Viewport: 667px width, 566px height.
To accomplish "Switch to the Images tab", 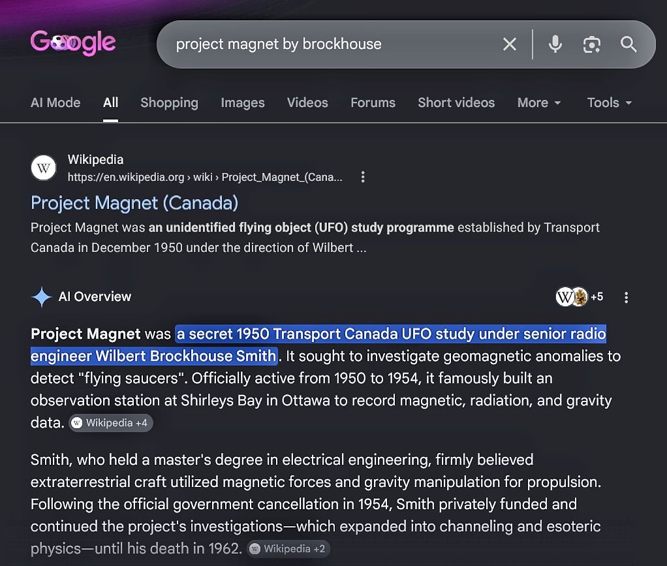I will pos(243,102).
